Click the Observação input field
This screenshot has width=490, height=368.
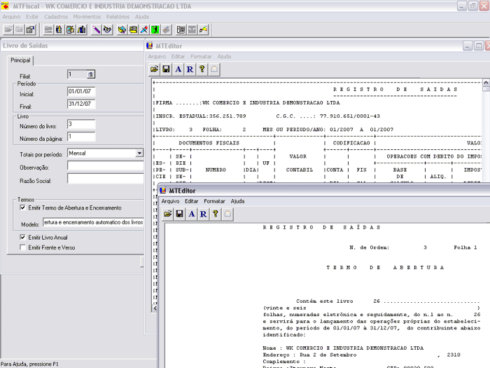(105, 166)
